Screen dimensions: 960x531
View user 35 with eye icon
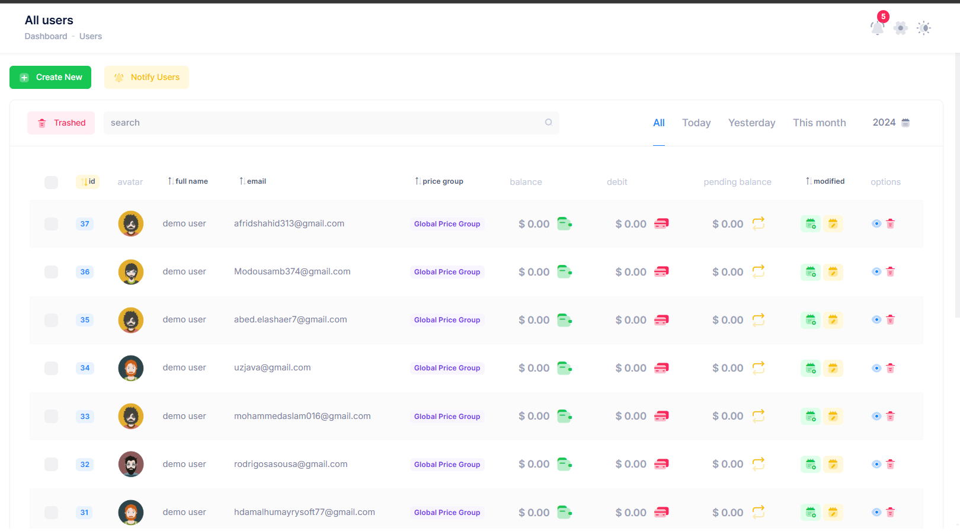coord(876,320)
